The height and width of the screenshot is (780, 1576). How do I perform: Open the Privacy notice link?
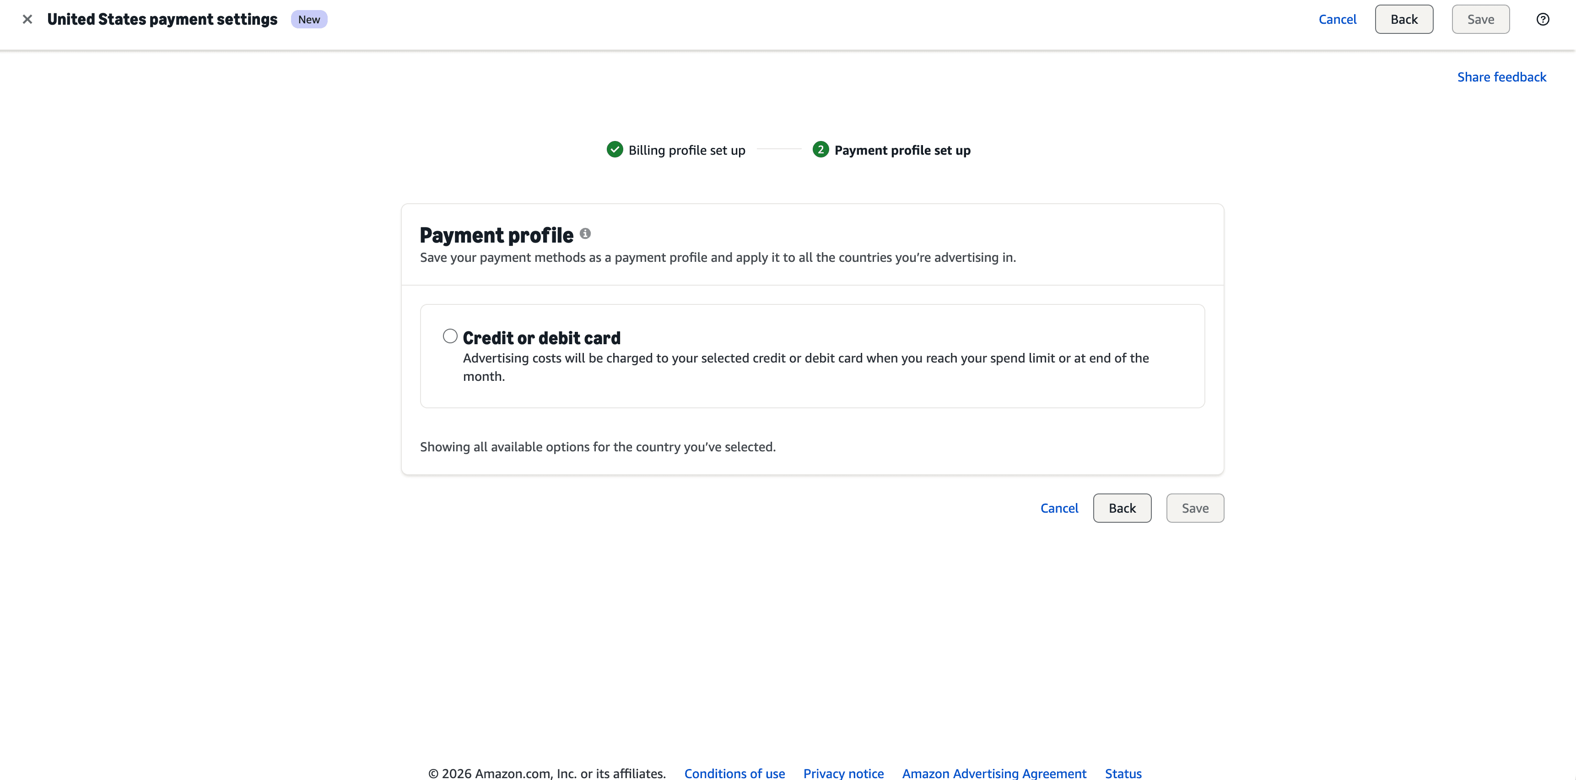point(843,773)
